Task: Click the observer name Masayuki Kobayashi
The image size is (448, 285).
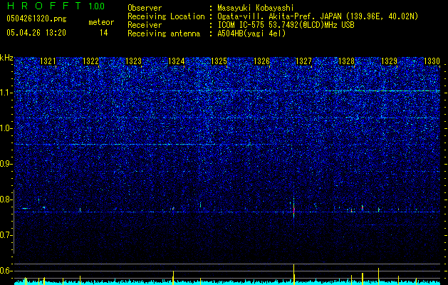Action: [x=256, y=8]
